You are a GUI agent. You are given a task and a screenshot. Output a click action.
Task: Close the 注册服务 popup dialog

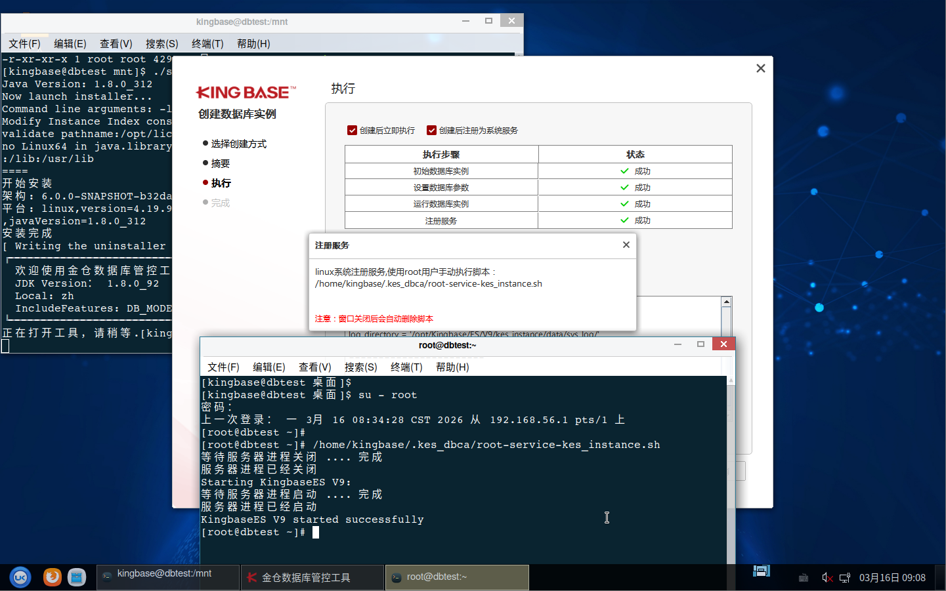point(626,245)
